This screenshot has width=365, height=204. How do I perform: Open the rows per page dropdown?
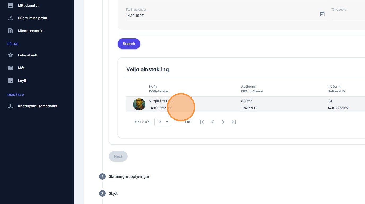click(x=163, y=122)
